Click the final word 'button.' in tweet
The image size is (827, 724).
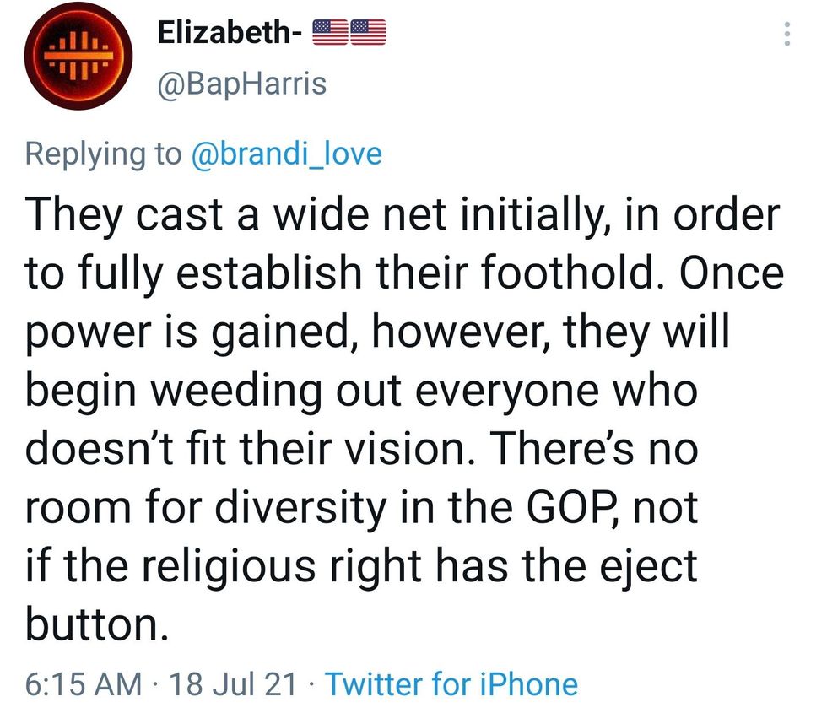coord(93,625)
